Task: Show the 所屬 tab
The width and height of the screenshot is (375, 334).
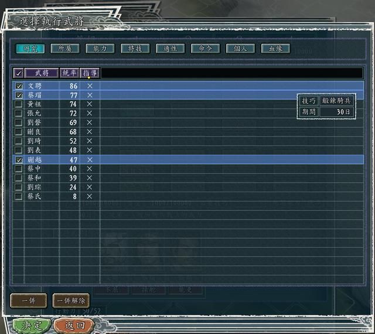Action: pos(64,49)
